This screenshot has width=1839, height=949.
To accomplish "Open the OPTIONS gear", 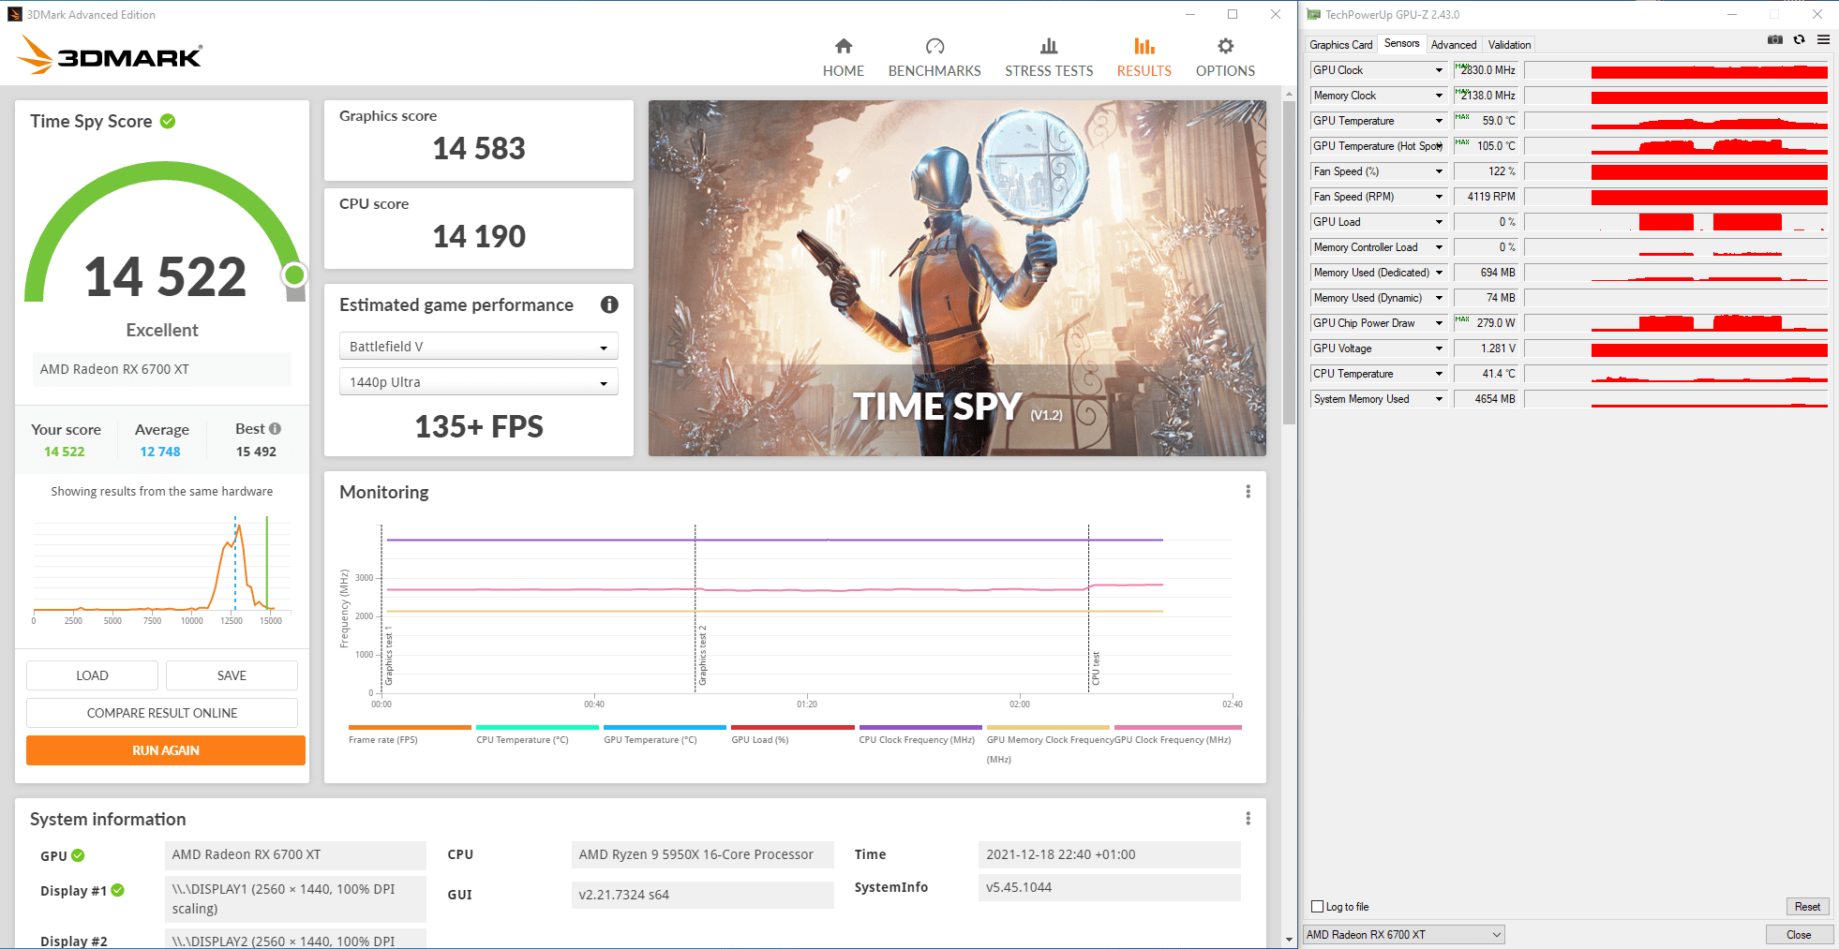I will [1225, 58].
